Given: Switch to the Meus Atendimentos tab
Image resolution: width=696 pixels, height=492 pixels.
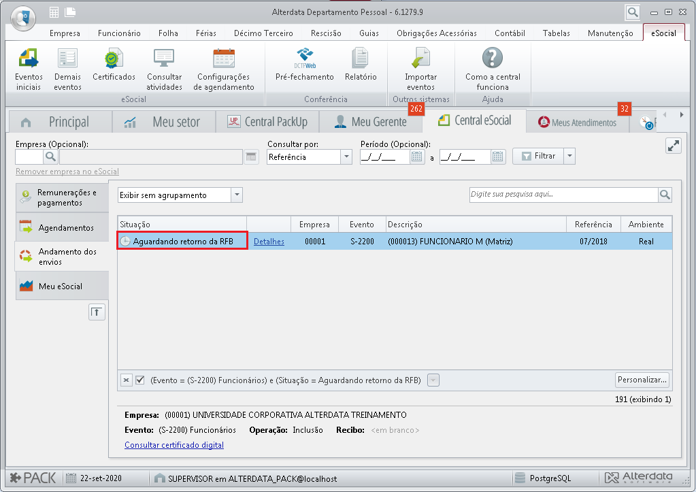Looking at the screenshot, I should pyautogui.click(x=577, y=122).
